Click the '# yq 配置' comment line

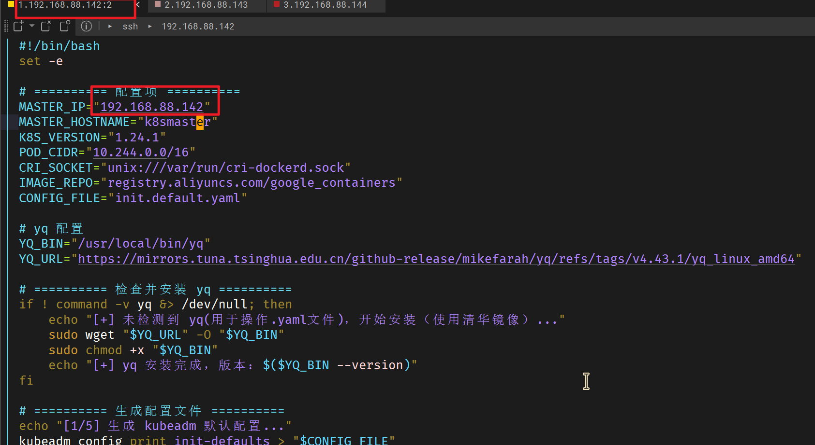pyautogui.click(x=51, y=228)
